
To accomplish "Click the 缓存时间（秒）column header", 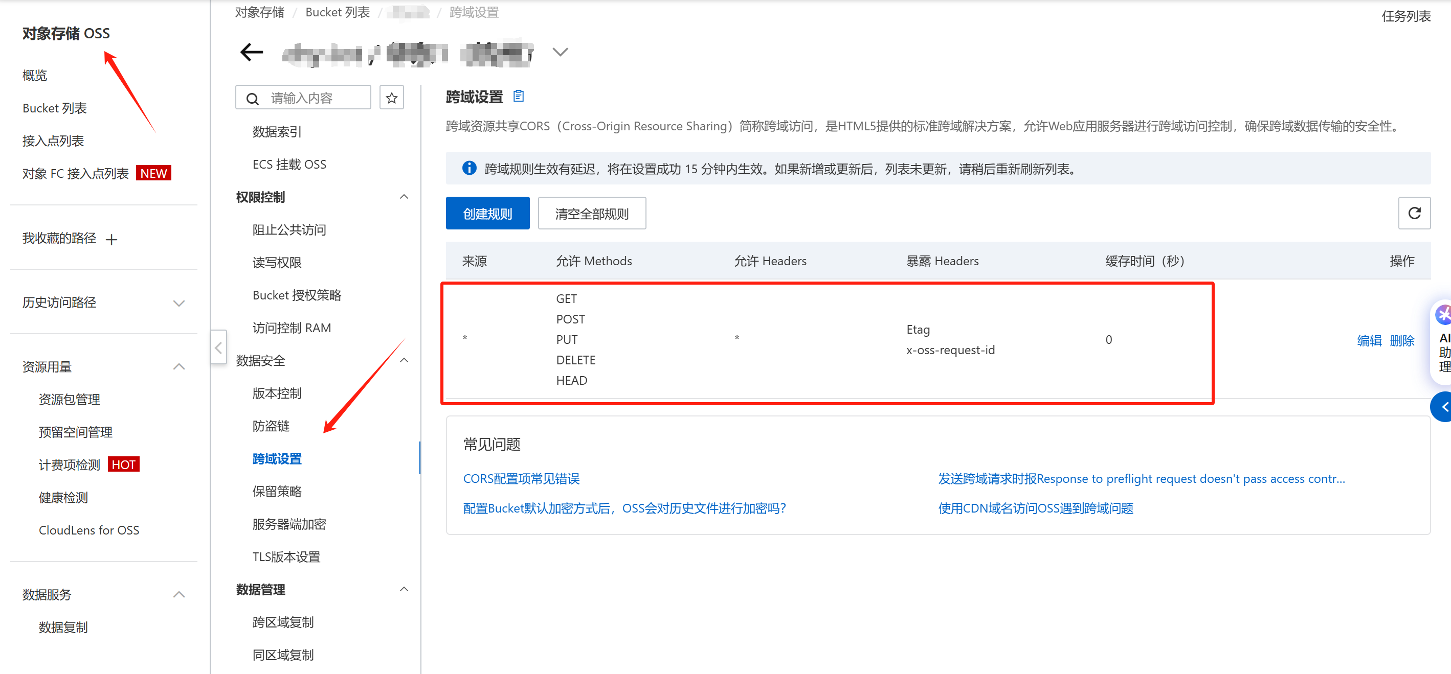I will tap(1145, 261).
